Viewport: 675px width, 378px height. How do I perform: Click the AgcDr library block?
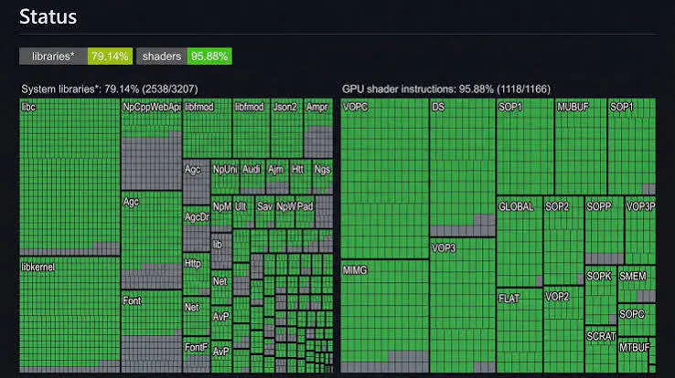click(x=197, y=228)
